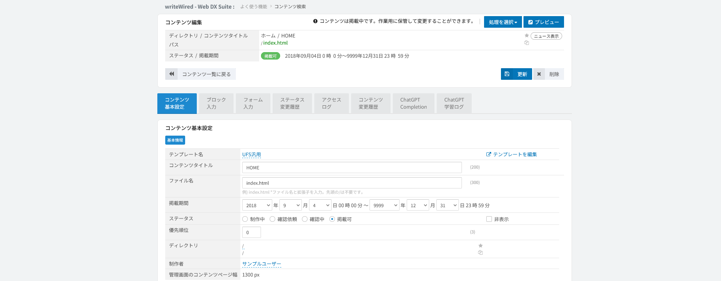Click the ニュース表示 pill button
The height and width of the screenshot is (281, 721).
(x=546, y=36)
